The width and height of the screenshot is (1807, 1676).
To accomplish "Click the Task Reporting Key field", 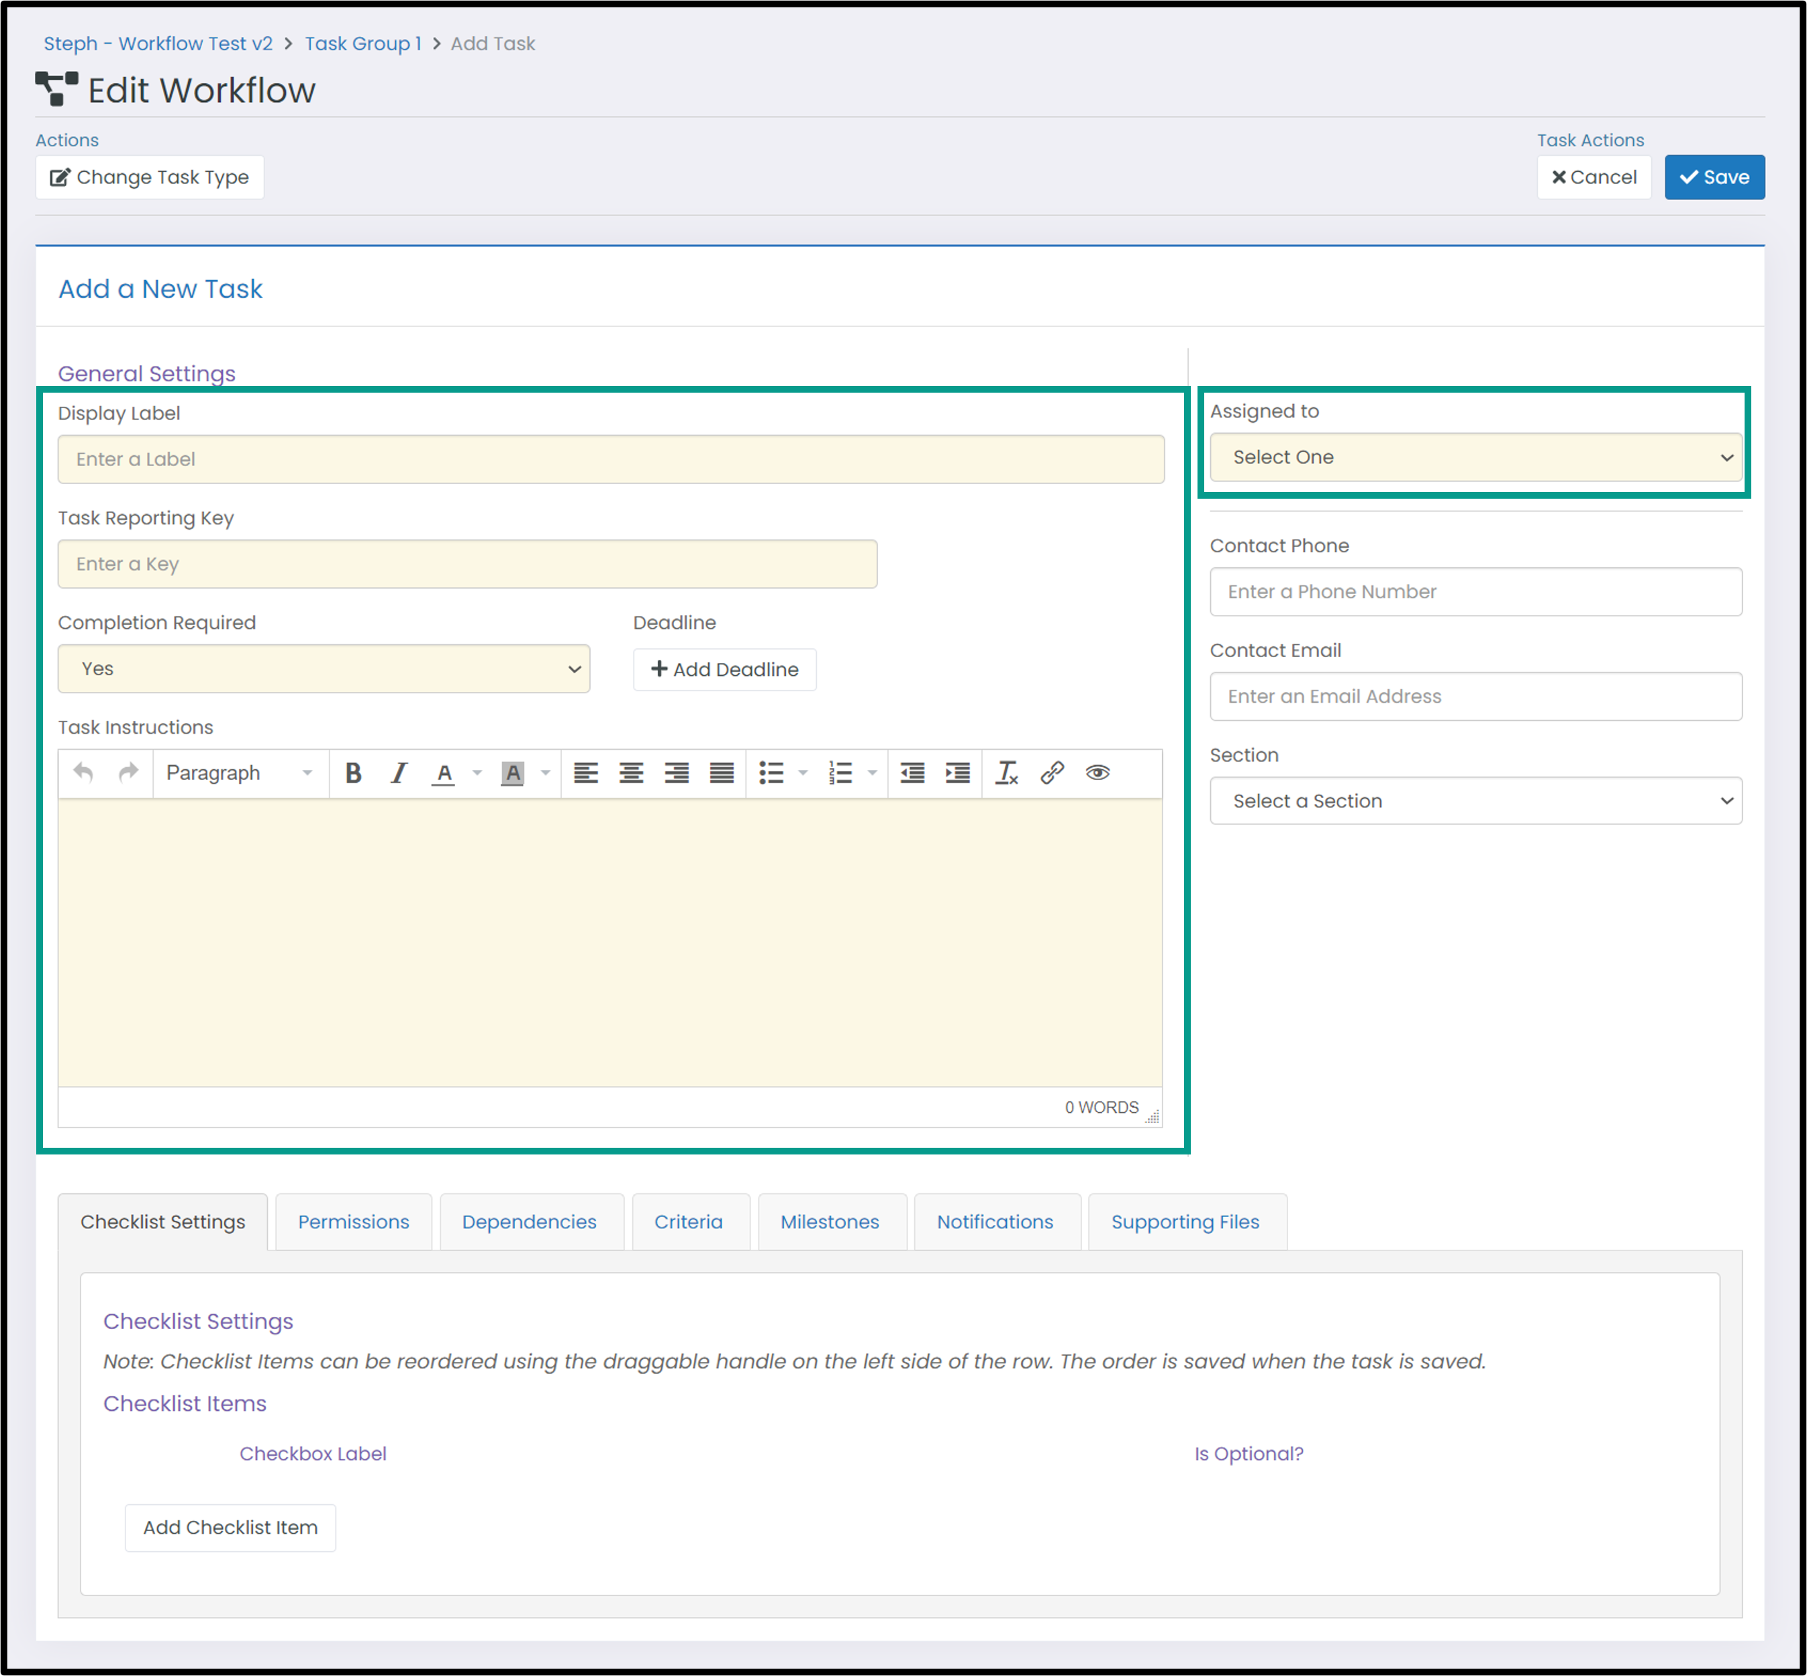I will click(x=468, y=564).
